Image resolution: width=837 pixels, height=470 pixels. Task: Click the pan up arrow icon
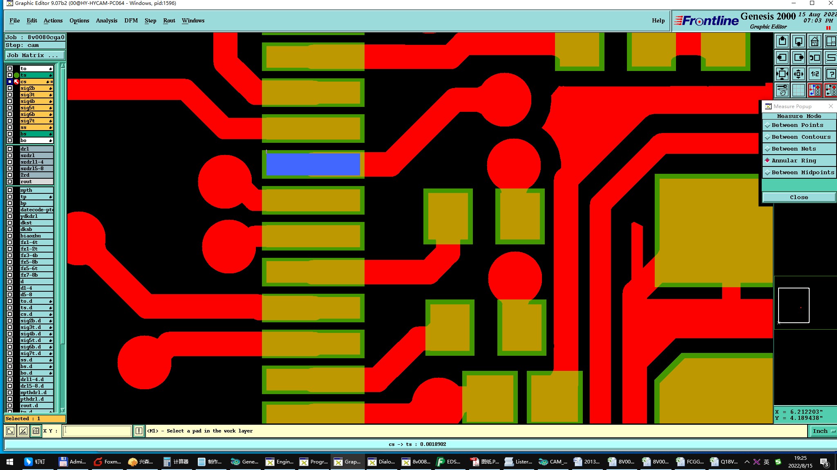pyautogui.click(x=782, y=41)
